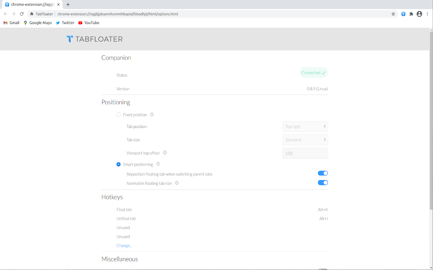Open the Chrome three-dot menu

(427, 14)
